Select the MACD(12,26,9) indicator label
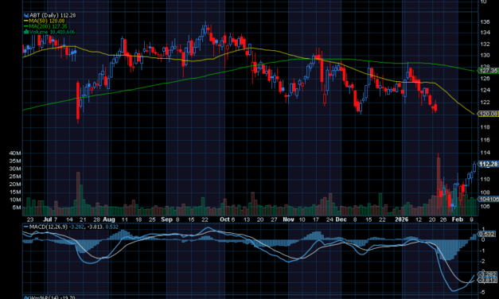Screen dimensions: 499x299 click(49, 227)
